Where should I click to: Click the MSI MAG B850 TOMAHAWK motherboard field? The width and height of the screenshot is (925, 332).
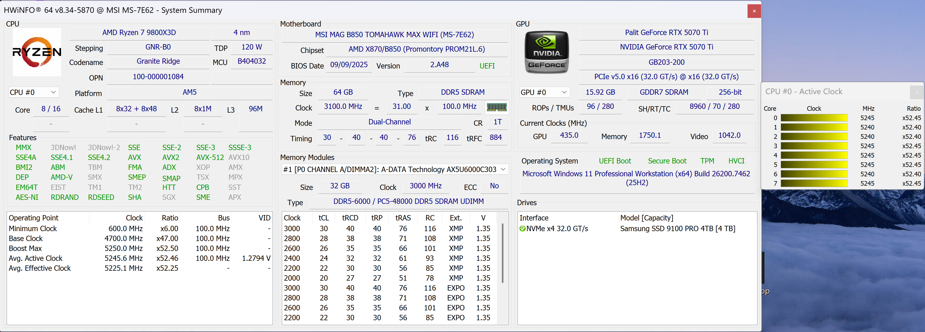click(394, 35)
